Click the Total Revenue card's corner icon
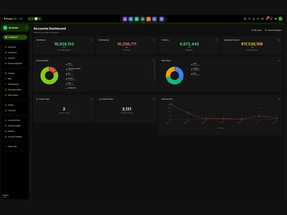The width and height of the screenshot is (287, 215). tap(91, 40)
